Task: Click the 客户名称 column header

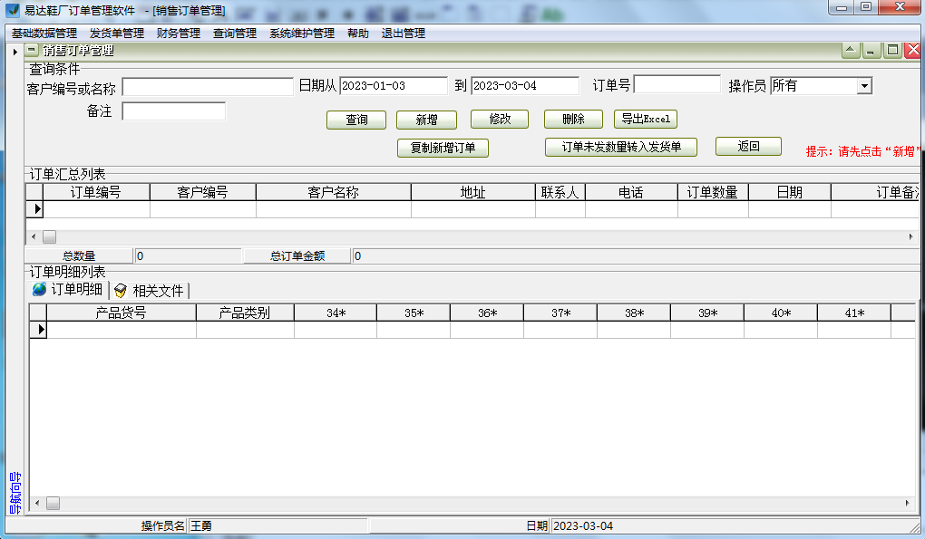Action: pyautogui.click(x=334, y=192)
